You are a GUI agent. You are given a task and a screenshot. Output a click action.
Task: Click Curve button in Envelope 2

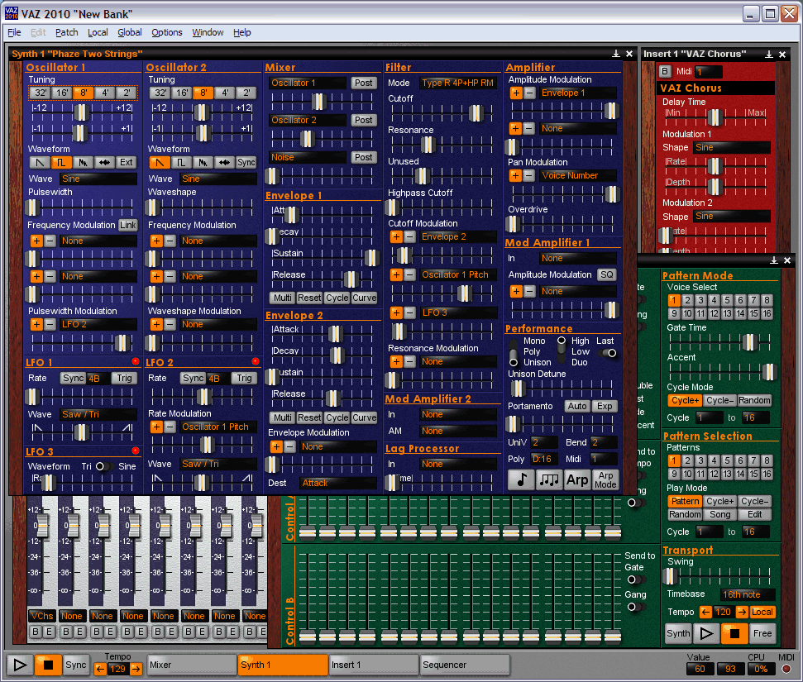pos(364,417)
